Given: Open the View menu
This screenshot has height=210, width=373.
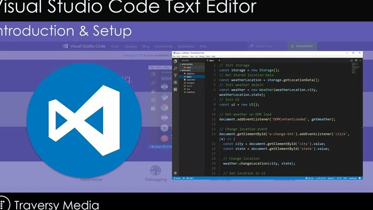Looking at the screenshot, I should [x=192, y=56].
